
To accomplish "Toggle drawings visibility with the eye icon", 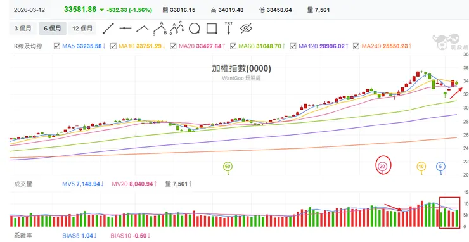I will tap(246, 29).
